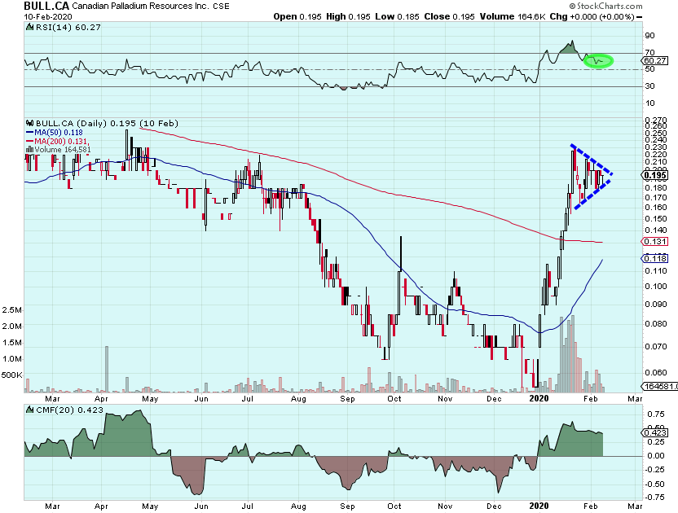This screenshot has height=513, width=678.
Task: Click the 2020 label below the CMF panel
Action: tap(539, 506)
